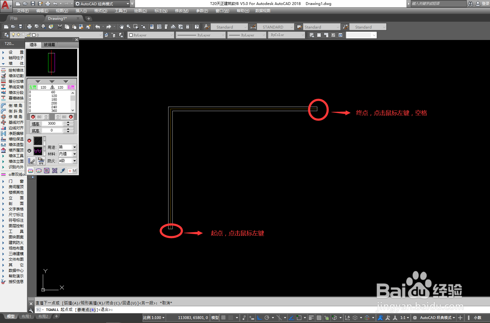The height and width of the screenshot is (323, 490).
Task: Click the 右宽 button
Action: (71, 87)
